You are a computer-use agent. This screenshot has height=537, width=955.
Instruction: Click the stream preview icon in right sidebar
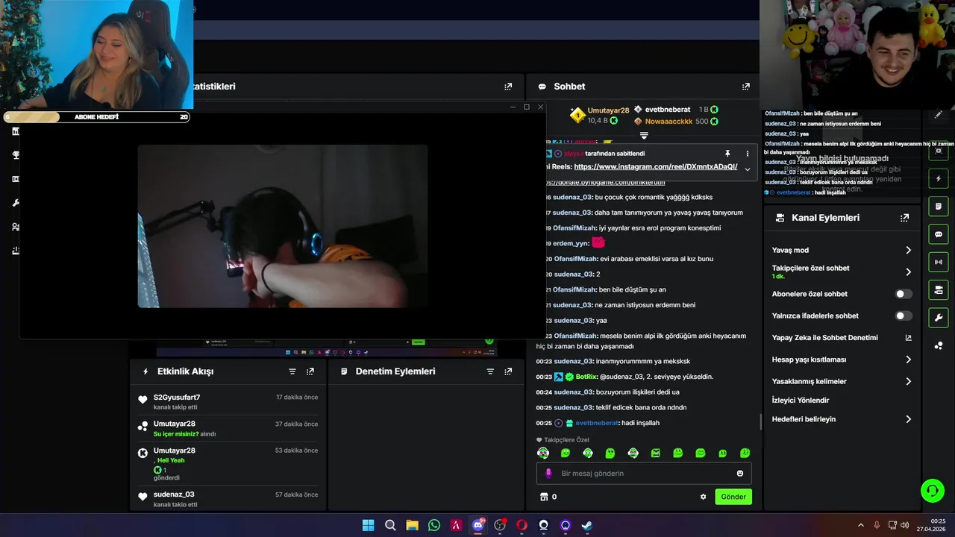[939, 151]
